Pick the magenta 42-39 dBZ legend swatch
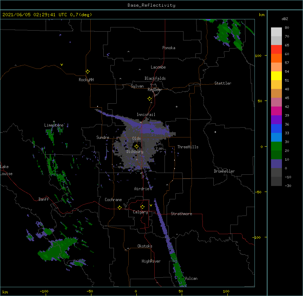 coord(276,111)
